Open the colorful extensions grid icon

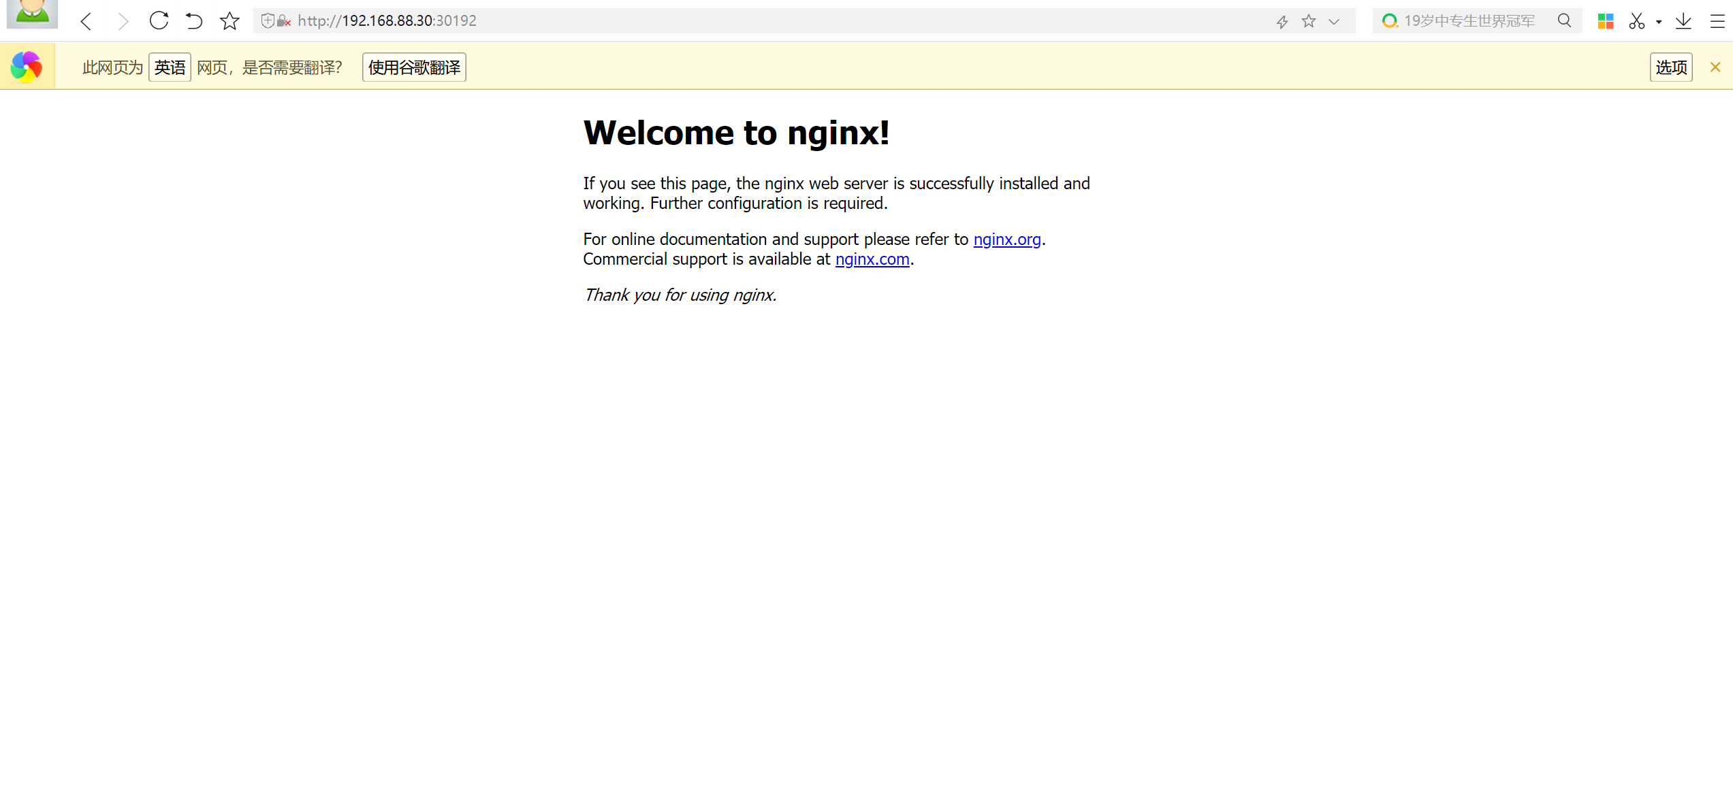pyautogui.click(x=1606, y=21)
